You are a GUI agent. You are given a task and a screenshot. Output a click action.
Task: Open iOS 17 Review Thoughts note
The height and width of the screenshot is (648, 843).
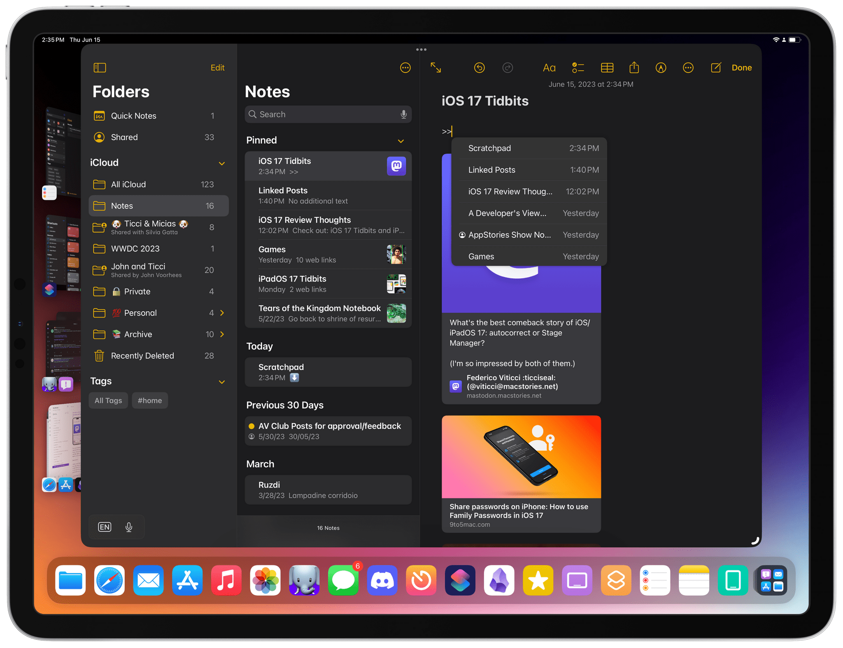328,225
